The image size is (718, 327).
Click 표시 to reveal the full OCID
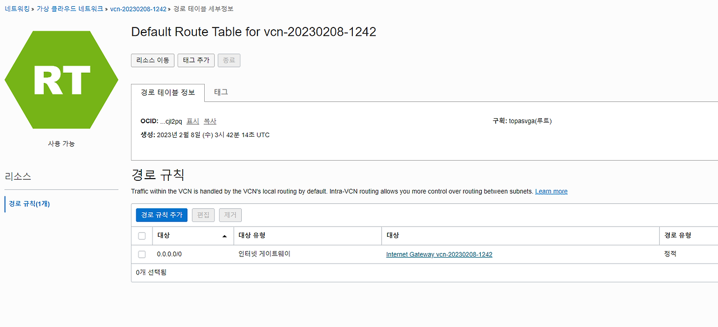pyautogui.click(x=193, y=121)
